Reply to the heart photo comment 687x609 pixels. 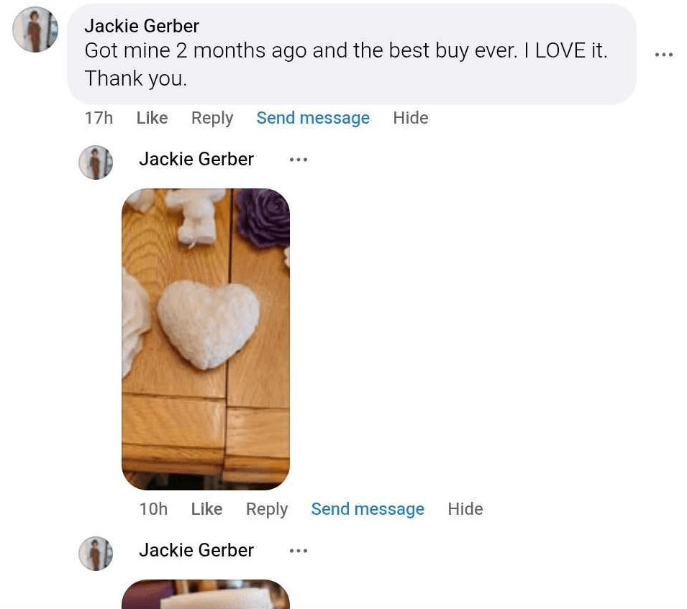click(267, 509)
